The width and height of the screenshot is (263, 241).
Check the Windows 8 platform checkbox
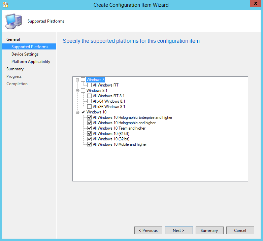point(83,80)
